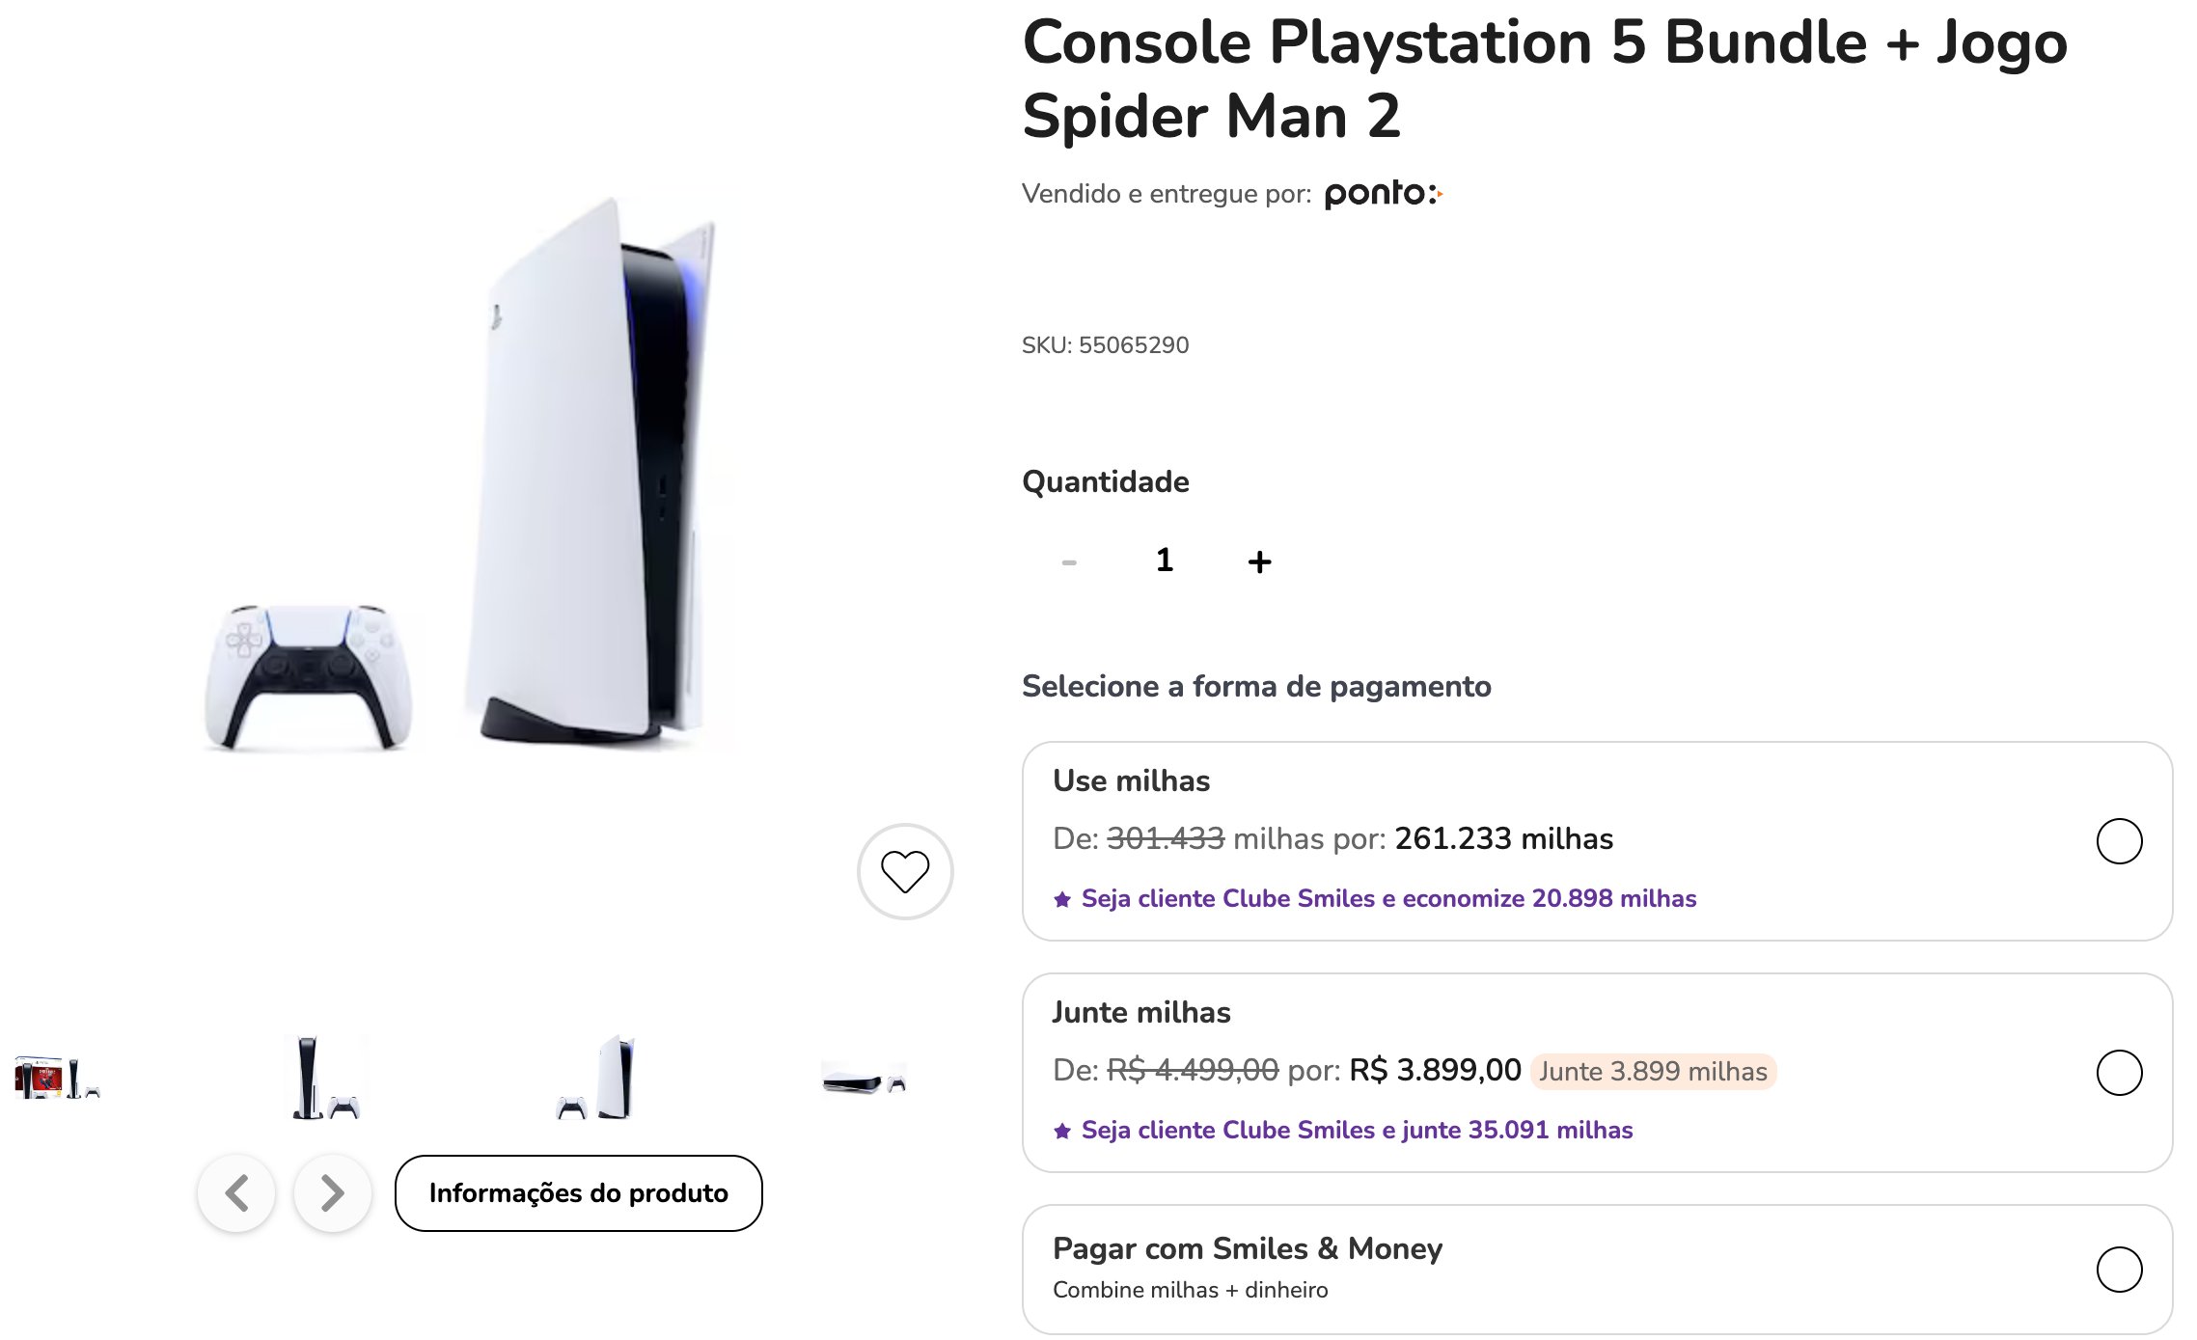The width and height of the screenshot is (2197, 1340).
Task: Open the Spider Man bundle box thumbnail
Action: pyautogui.click(x=57, y=1078)
